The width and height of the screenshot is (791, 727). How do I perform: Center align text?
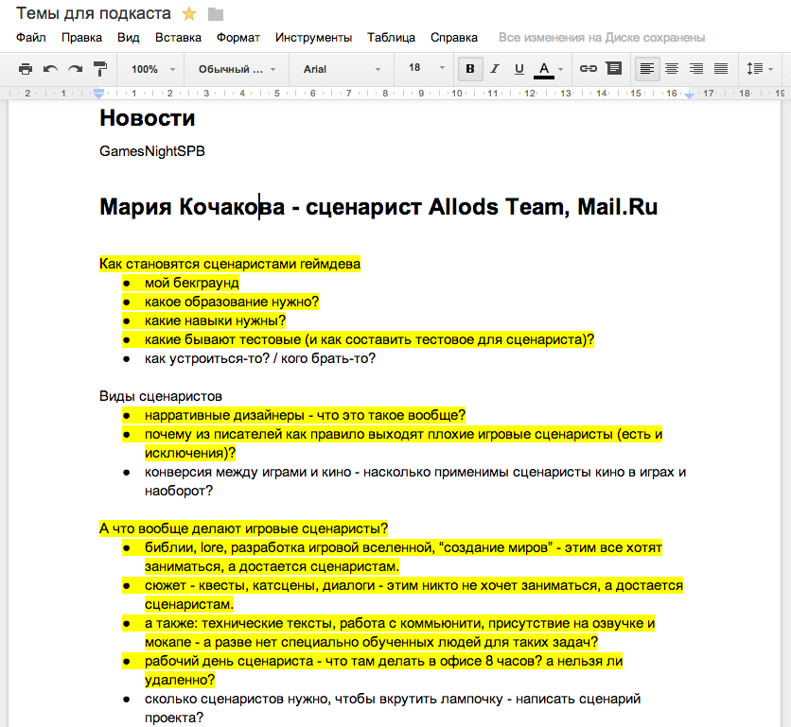pos(672,69)
